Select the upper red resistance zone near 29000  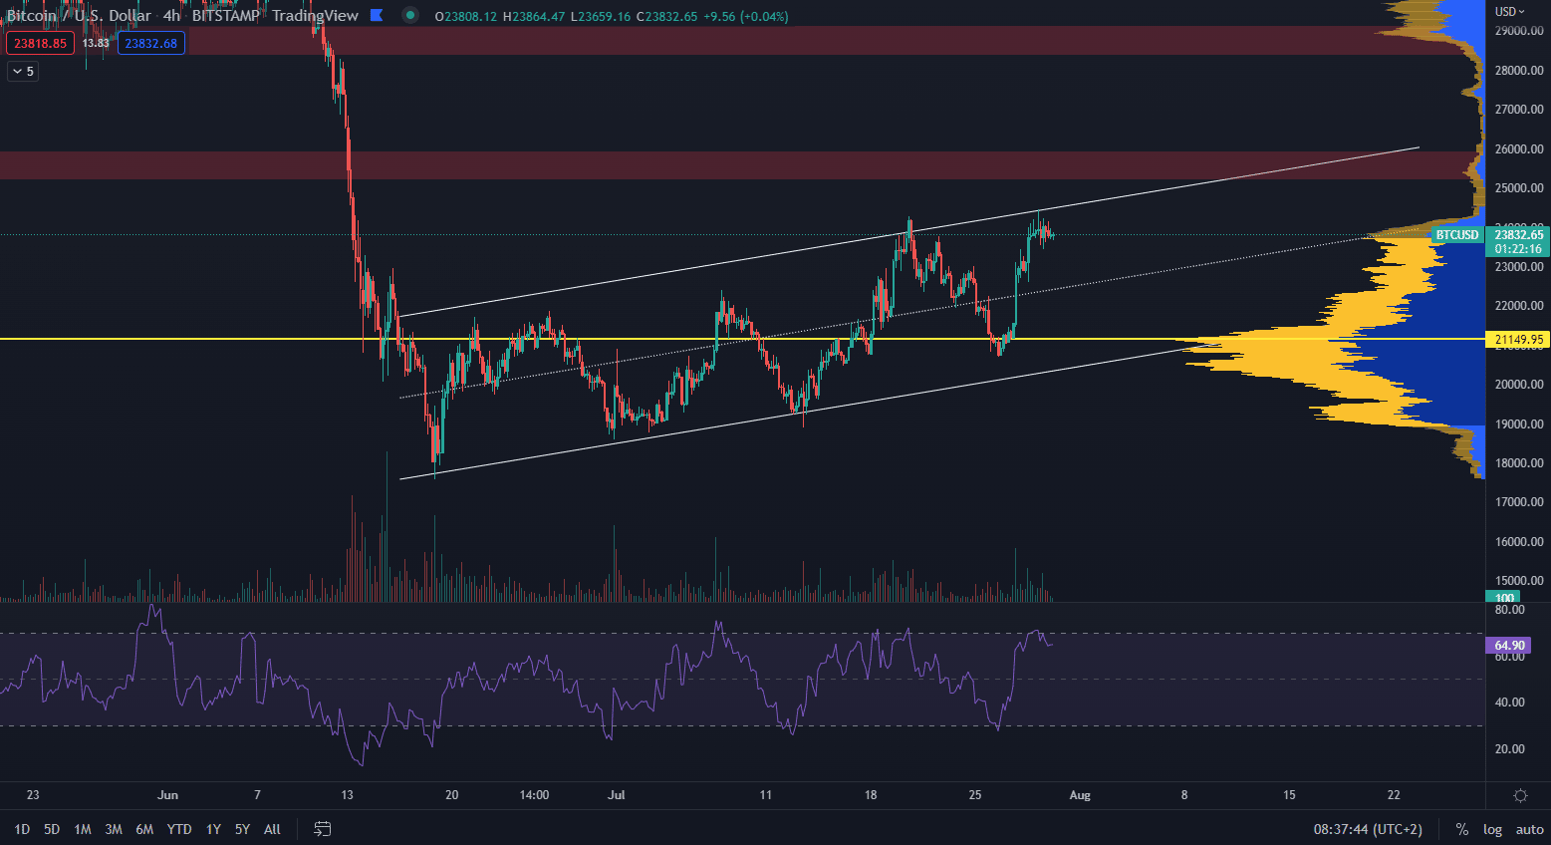click(x=697, y=41)
